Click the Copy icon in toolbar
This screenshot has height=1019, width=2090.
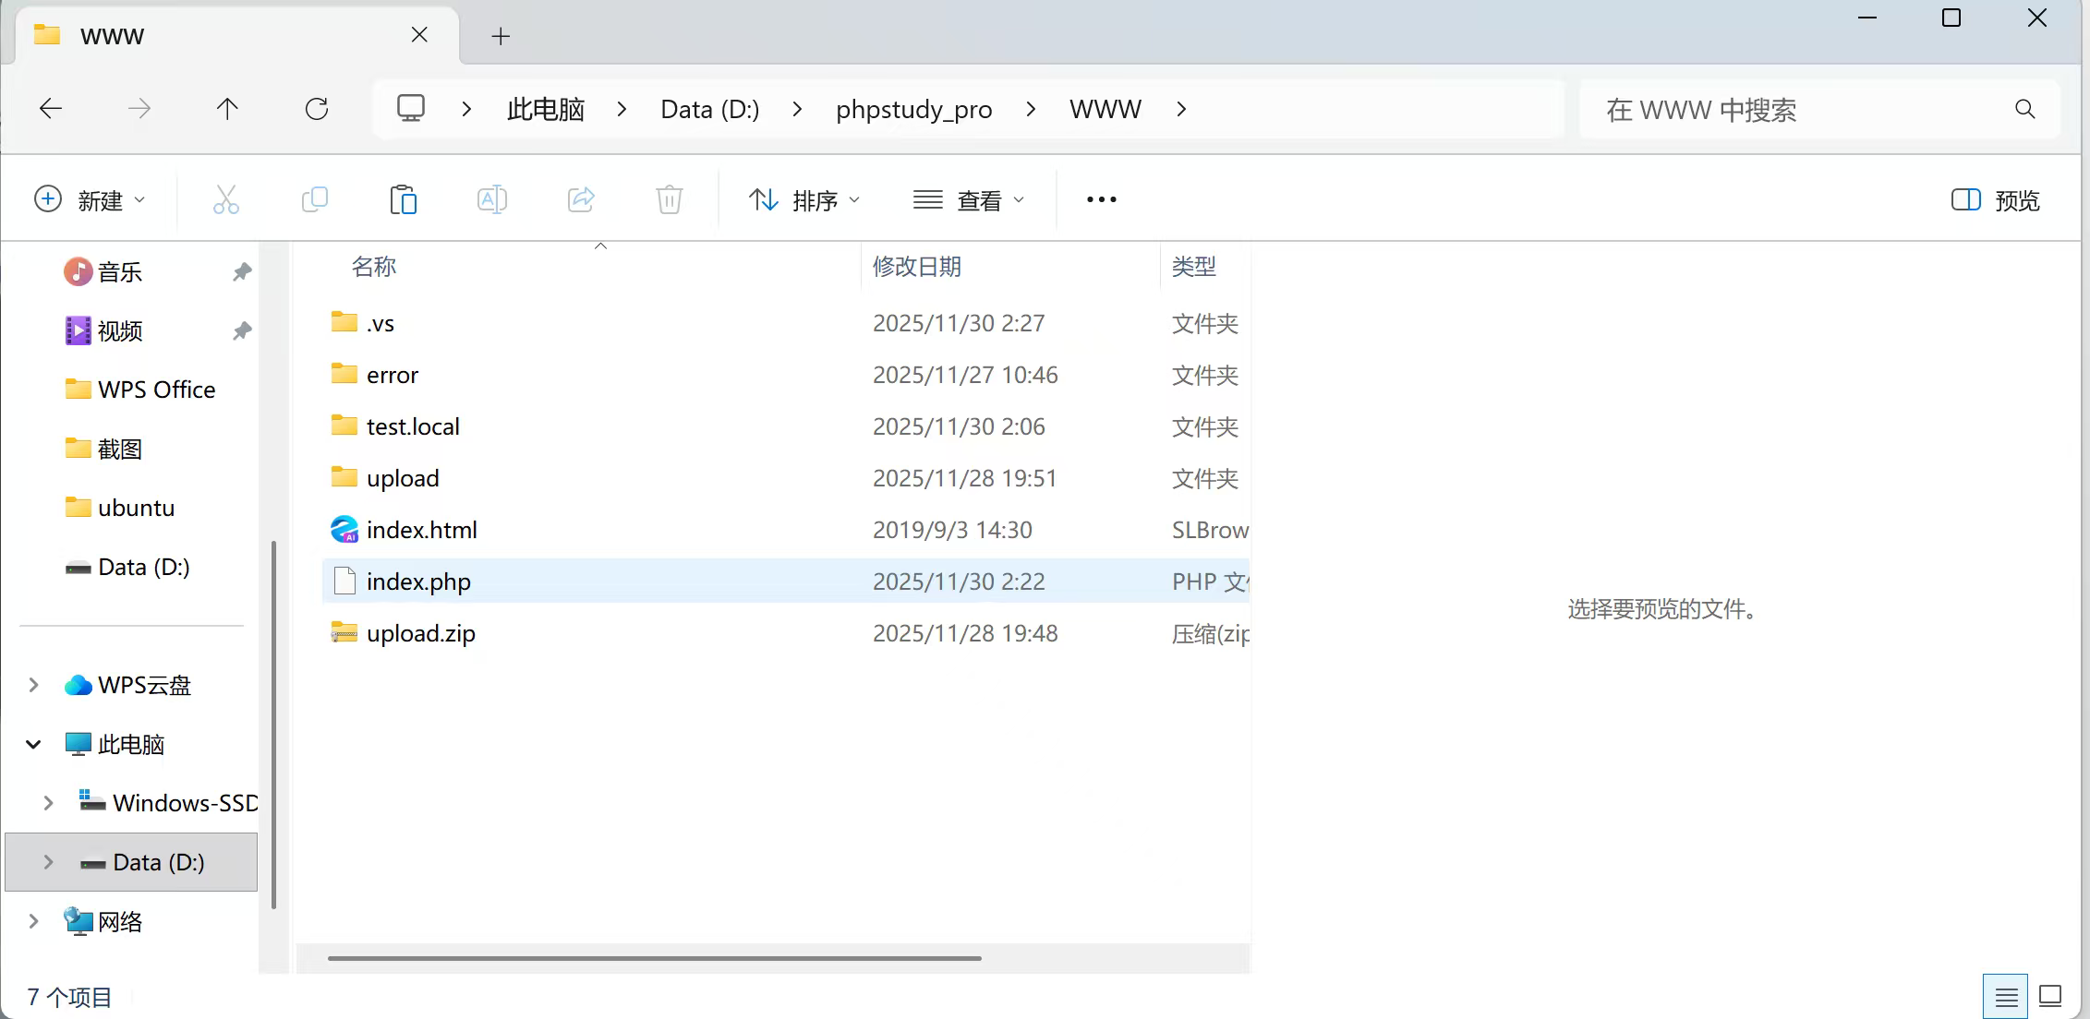coord(315,199)
